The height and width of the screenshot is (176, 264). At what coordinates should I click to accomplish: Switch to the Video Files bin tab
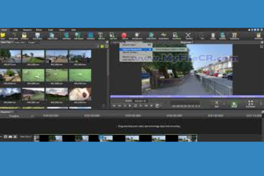(x=6, y=42)
